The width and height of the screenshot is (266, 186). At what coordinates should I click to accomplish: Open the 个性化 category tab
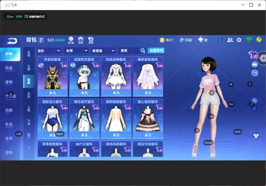10,97
